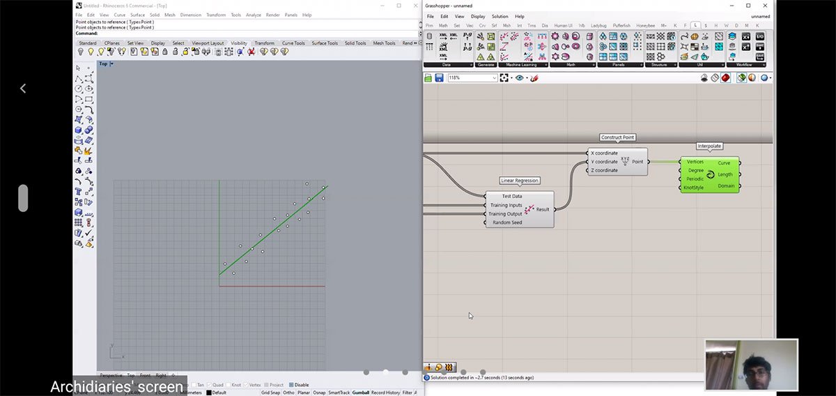836x396 pixels.
Task: Open the Analyze menu in Rhino
Action: 253,15
